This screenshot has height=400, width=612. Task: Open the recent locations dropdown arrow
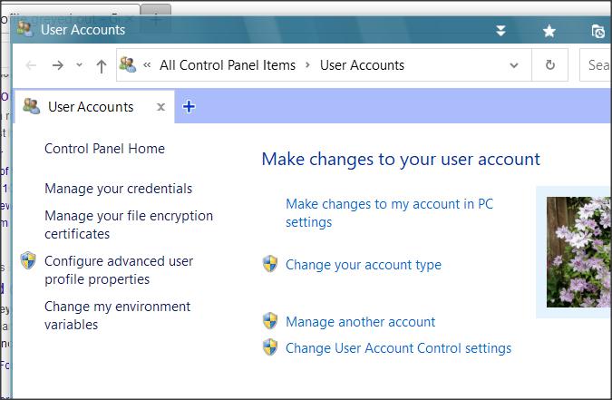tap(79, 64)
